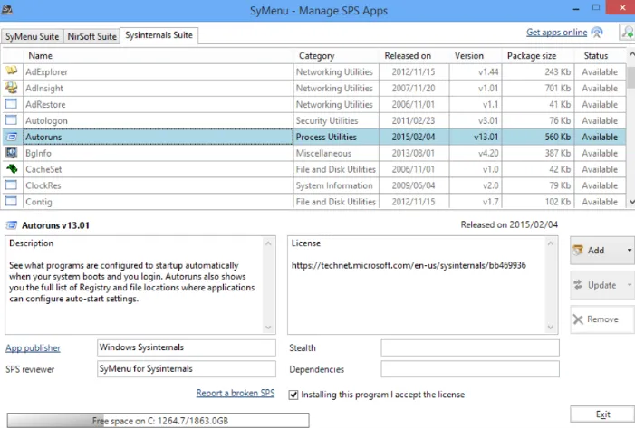Click the CacheSet row icon
The image size is (635, 428).
[12, 168]
